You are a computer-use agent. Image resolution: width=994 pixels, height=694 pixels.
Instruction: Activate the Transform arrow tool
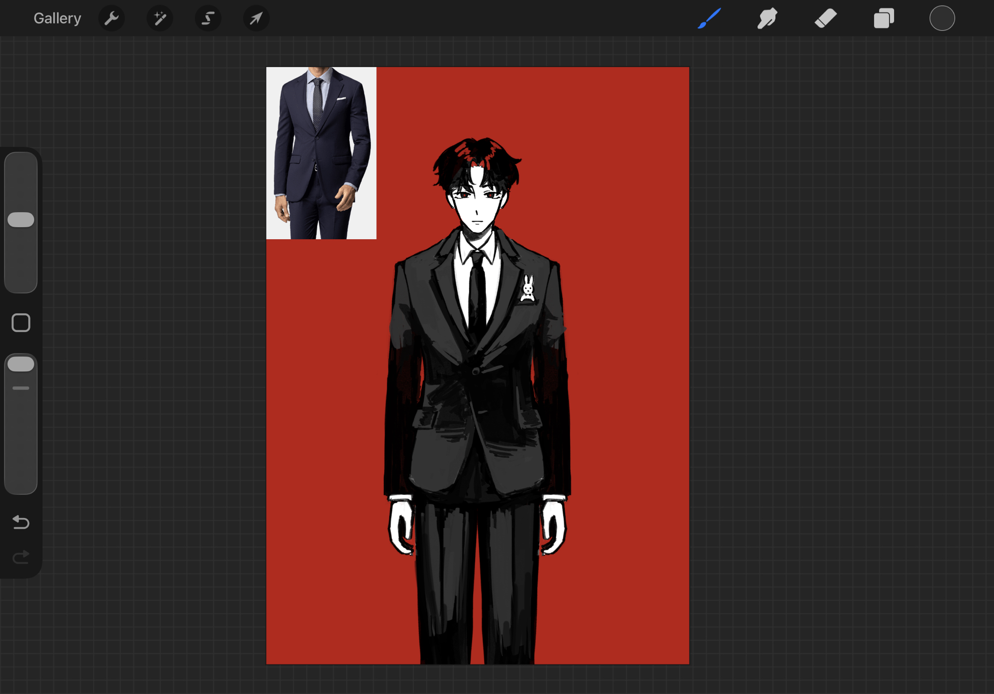tap(256, 18)
